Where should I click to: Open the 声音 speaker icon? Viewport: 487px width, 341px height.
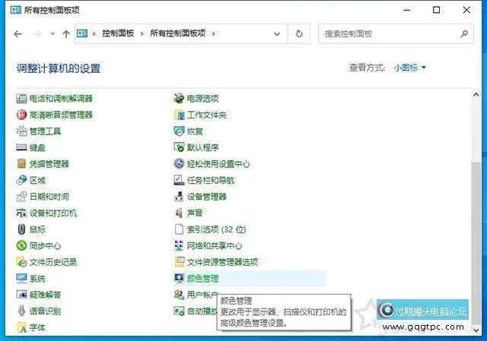pyautogui.click(x=179, y=213)
